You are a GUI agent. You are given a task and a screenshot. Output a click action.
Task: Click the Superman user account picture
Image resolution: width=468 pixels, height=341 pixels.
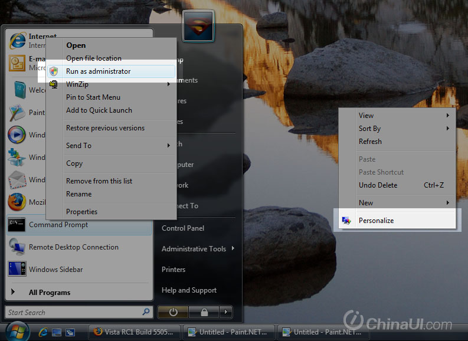coord(198,25)
